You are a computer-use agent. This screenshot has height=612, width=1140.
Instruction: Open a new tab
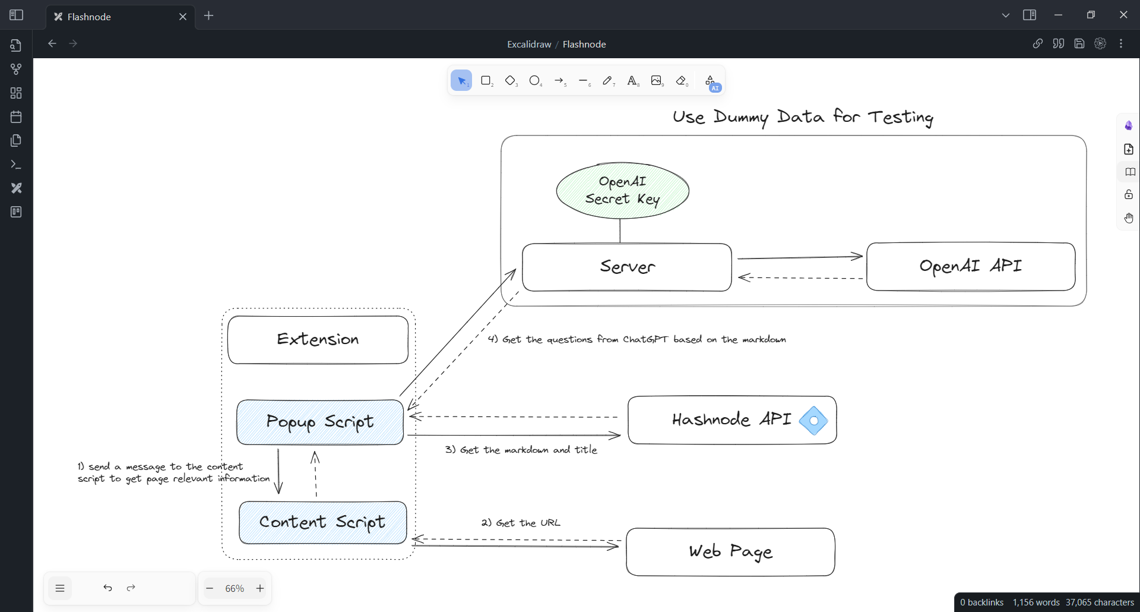(208, 16)
